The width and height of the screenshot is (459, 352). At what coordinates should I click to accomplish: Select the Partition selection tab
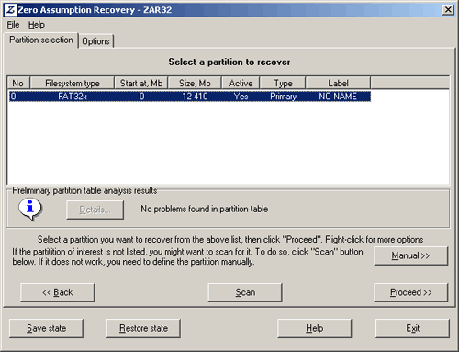point(41,40)
